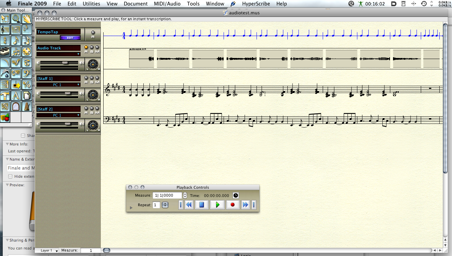Image resolution: width=452 pixels, height=256 pixels.
Task: Click the Audio Track volume slider handle
Action: click(65, 62)
